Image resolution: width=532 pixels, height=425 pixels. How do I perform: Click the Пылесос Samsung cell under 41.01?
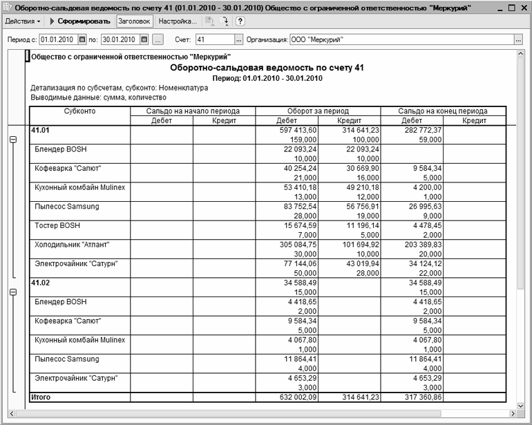point(67,206)
